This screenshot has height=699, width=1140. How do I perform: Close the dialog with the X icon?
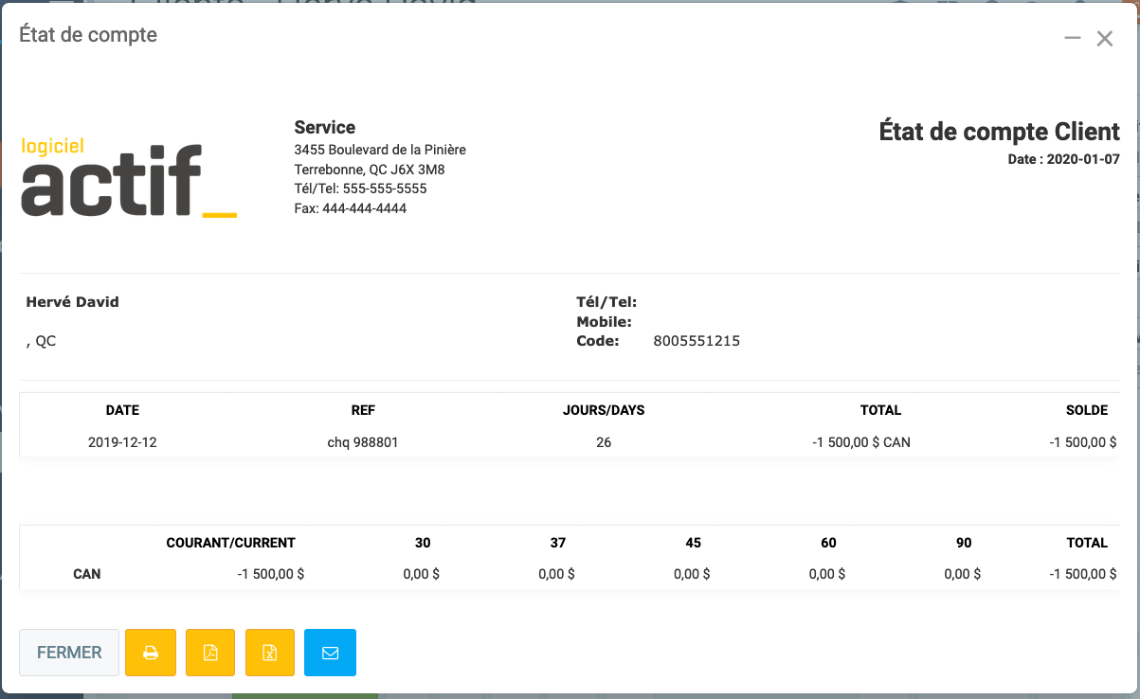(x=1104, y=39)
